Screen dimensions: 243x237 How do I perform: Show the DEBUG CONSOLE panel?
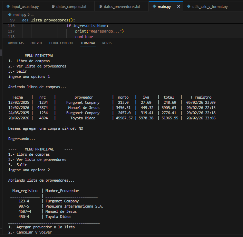point(61,43)
